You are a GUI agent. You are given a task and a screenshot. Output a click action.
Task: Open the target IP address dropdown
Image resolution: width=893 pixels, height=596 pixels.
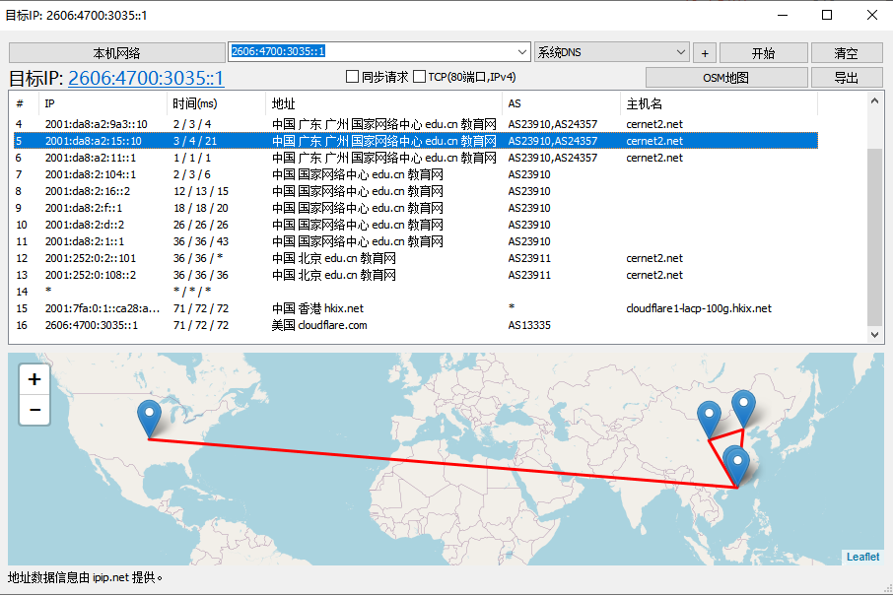(522, 52)
